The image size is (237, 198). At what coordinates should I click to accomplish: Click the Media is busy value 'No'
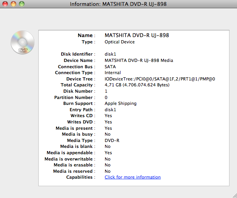pos(107,134)
